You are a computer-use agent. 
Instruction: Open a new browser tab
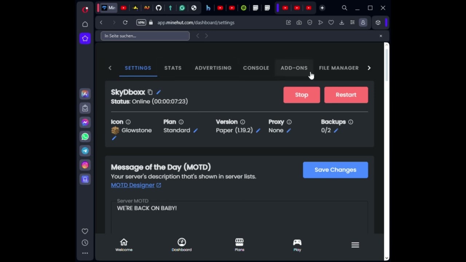pyautogui.click(x=322, y=8)
